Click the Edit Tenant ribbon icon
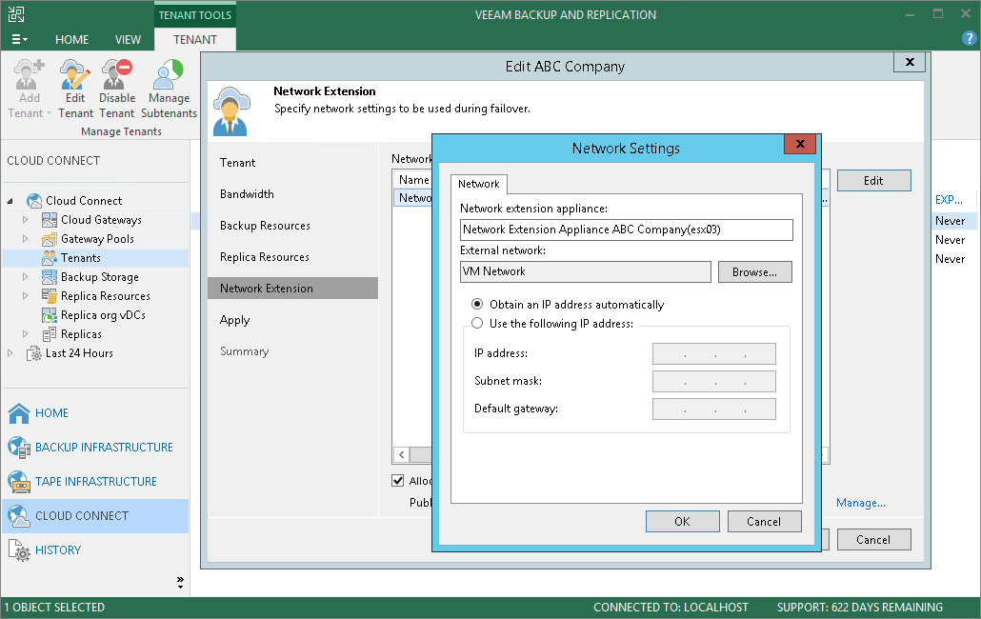The image size is (981, 619). coord(75,74)
